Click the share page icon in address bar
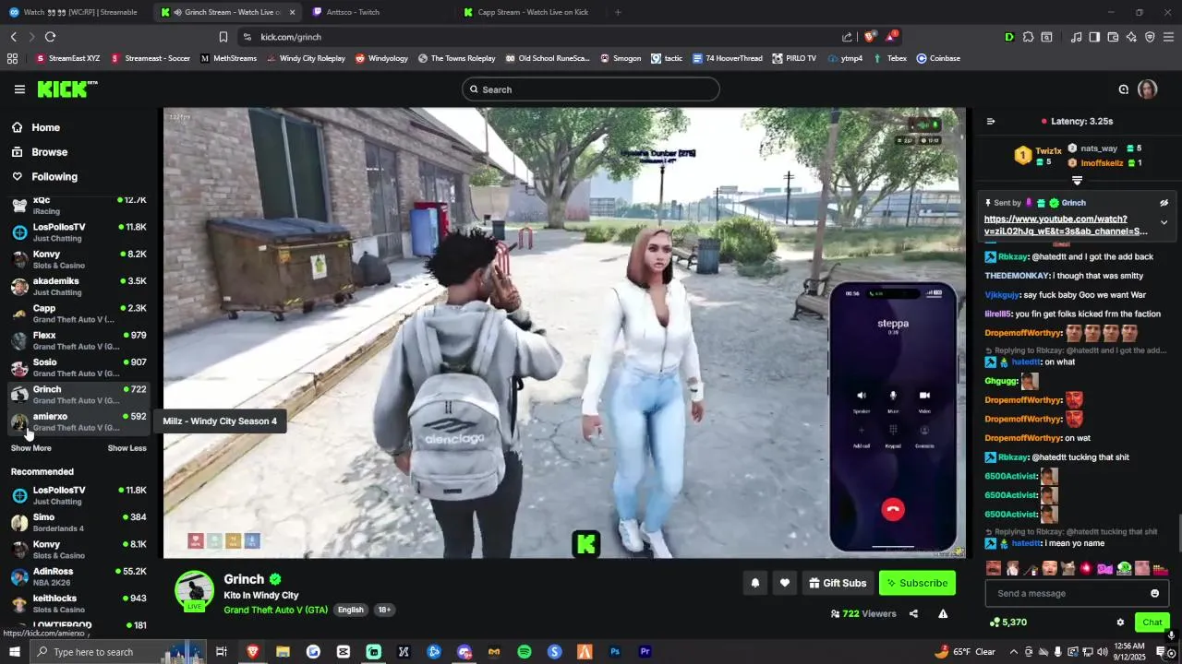1182x664 pixels. point(847,37)
